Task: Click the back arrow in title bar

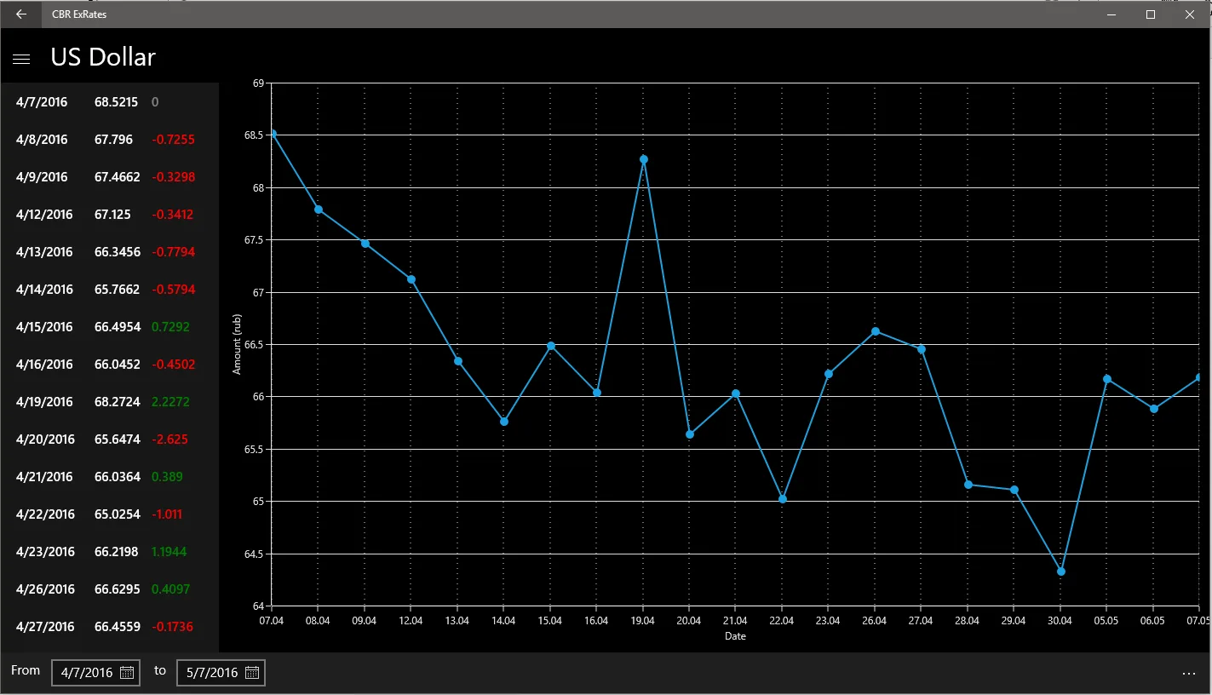Action: (x=21, y=14)
